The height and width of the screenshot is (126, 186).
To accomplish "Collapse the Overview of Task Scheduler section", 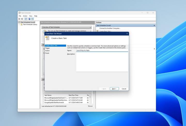I will (x=90, y=27).
